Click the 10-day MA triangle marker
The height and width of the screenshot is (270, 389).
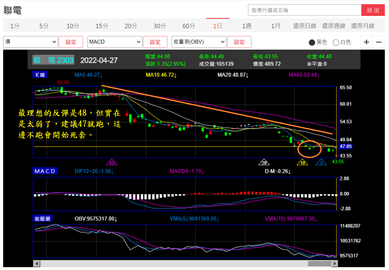click(303, 162)
